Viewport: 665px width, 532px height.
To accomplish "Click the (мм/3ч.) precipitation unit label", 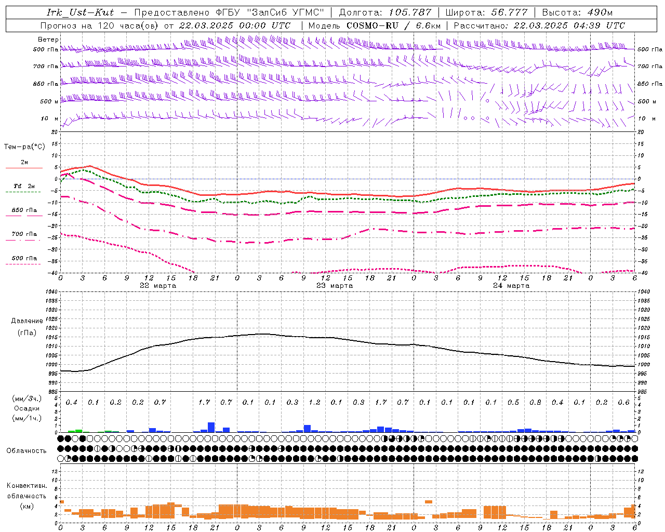I will click(x=27, y=398).
